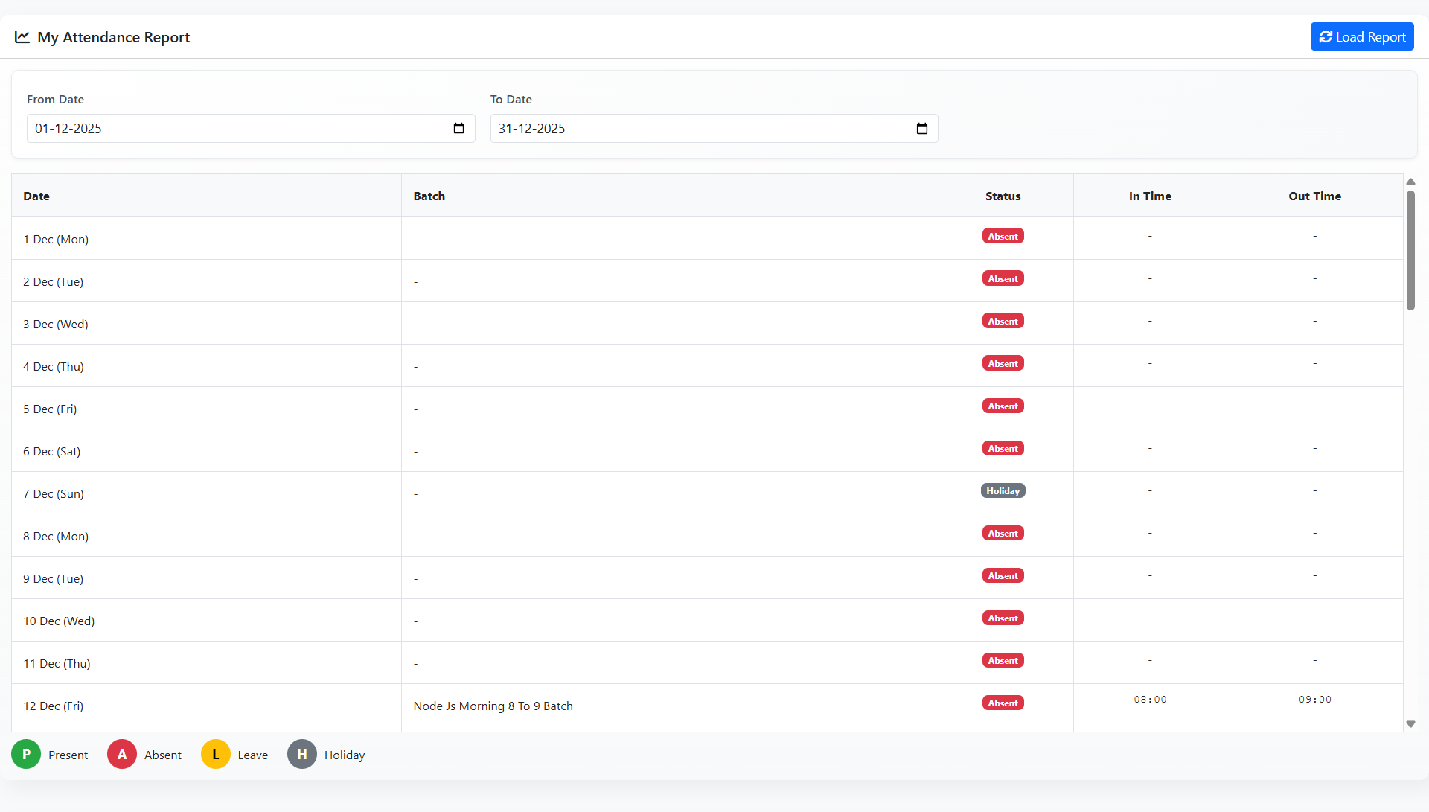
Task: Click the table's vertical scrollbar thumb
Action: point(1410,250)
